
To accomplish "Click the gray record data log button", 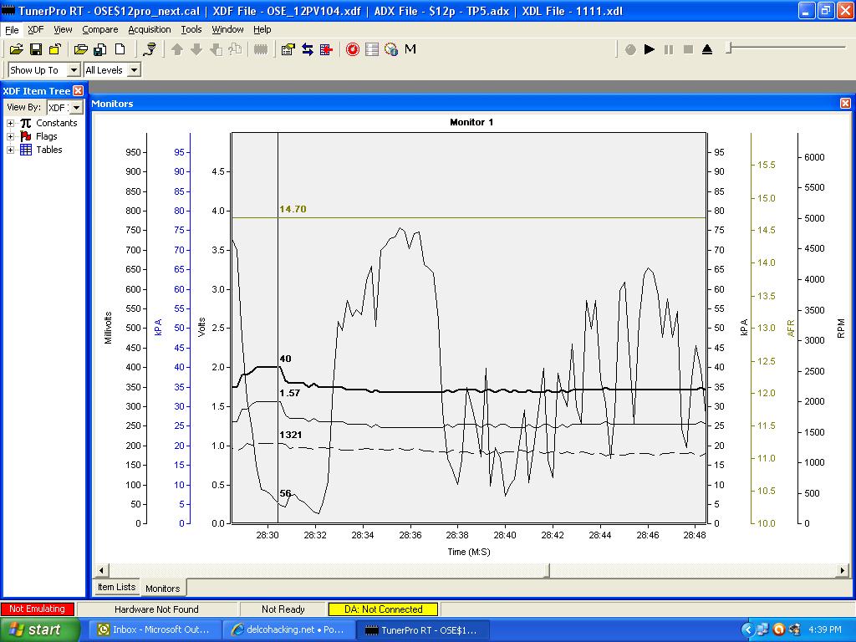I will click(630, 49).
